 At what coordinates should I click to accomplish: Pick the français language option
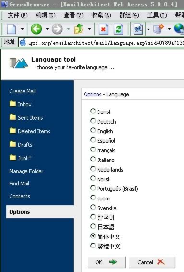(x=93, y=149)
